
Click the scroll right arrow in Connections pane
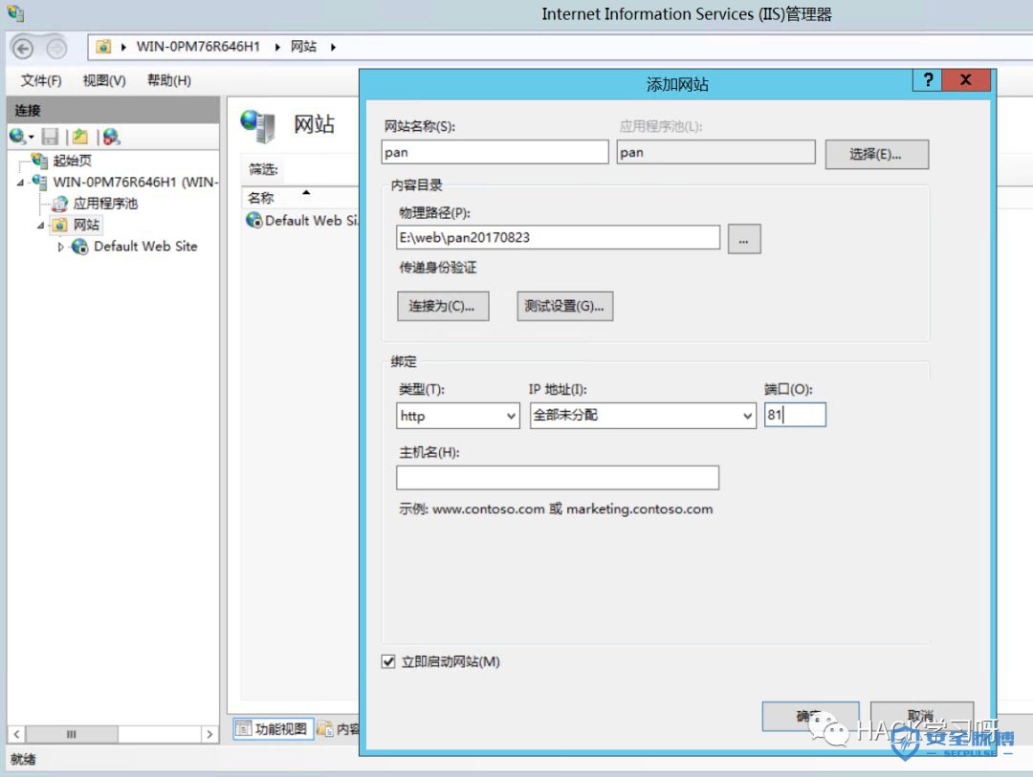209,734
